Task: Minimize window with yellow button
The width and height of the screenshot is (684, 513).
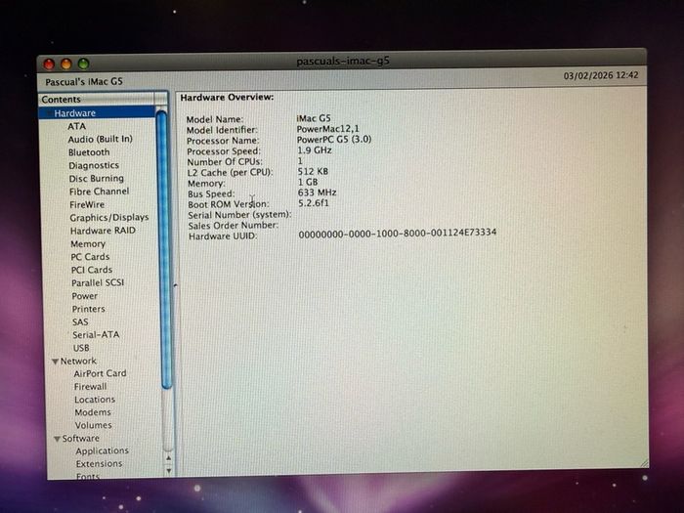Action: point(66,64)
